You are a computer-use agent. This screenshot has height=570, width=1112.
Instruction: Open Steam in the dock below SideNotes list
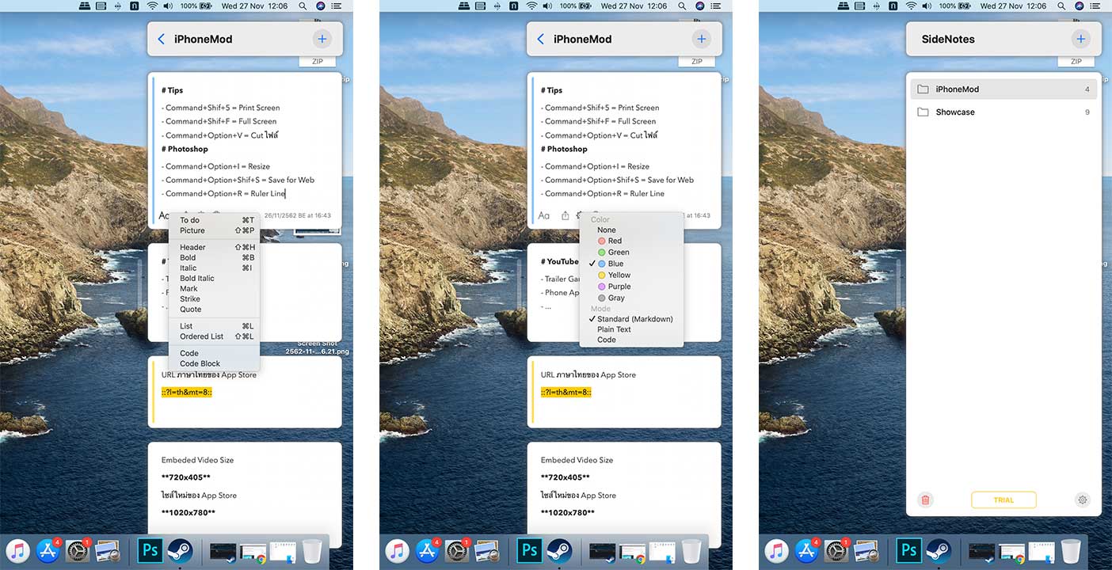tap(939, 550)
